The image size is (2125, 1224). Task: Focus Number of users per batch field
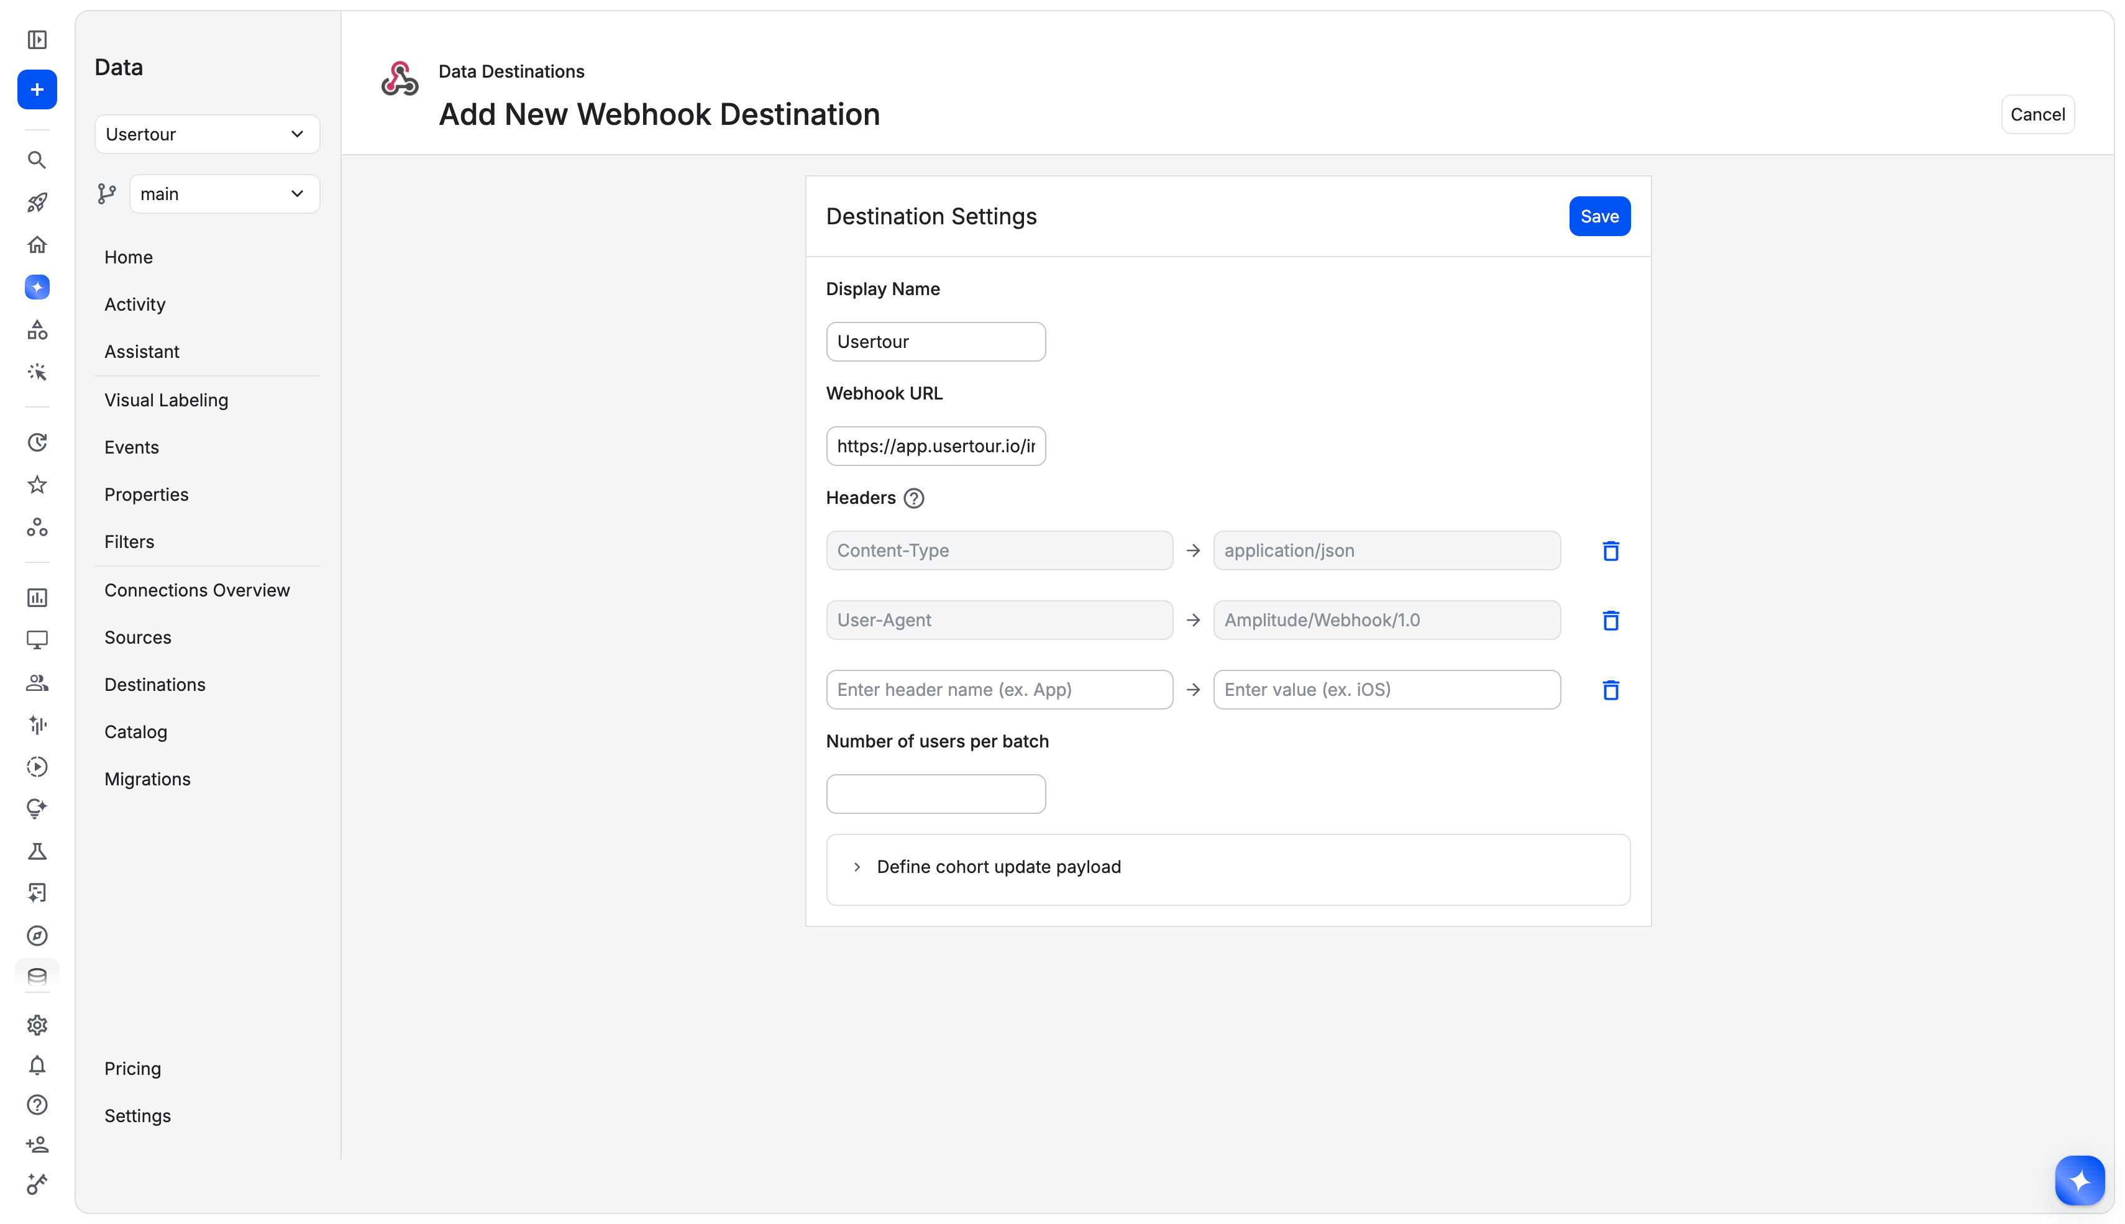click(x=936, y=793)
